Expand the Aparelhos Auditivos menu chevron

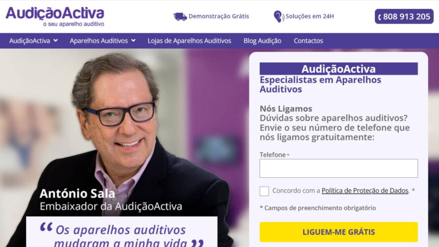(133, 41)
